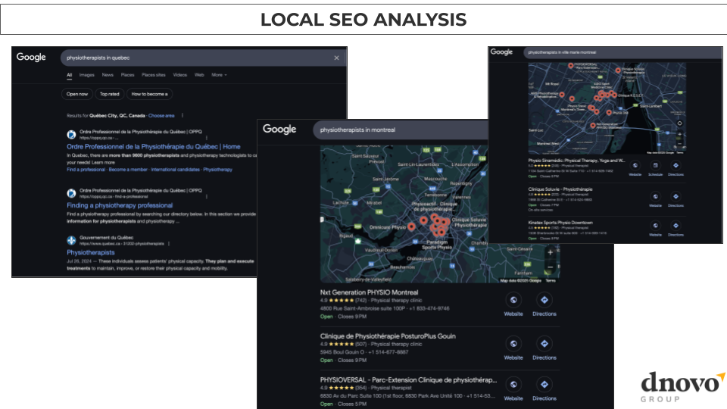The width and height of the screenshot is (727, 409).
Task: Select the 'How to become a' chip
Action: [149, 94]
